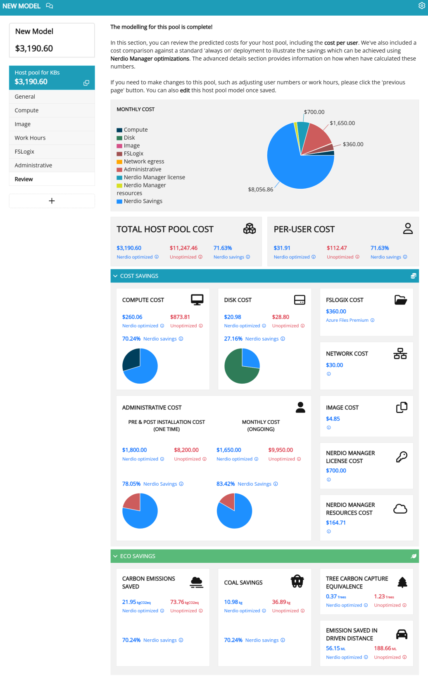The image size is (428, 676).
Task: Click the Compute legend color swatch
Action: point(119,130)
